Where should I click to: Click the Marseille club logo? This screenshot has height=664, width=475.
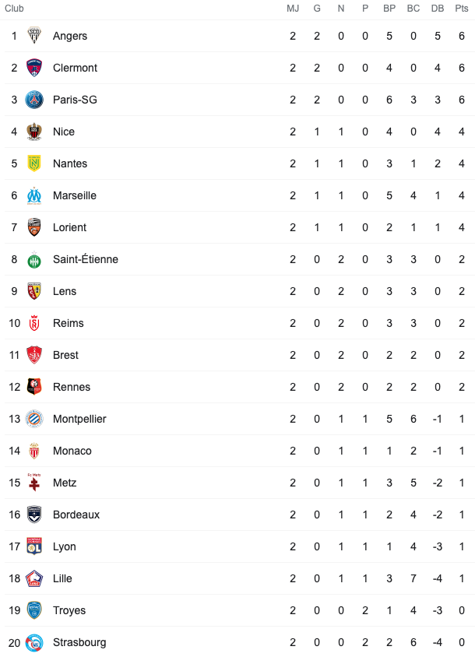click(x=34, y=195)
